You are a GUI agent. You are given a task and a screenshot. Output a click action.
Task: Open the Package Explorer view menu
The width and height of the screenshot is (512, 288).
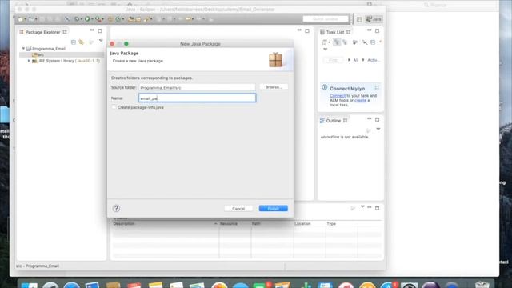pyautogui.click(x=101, y=41)
